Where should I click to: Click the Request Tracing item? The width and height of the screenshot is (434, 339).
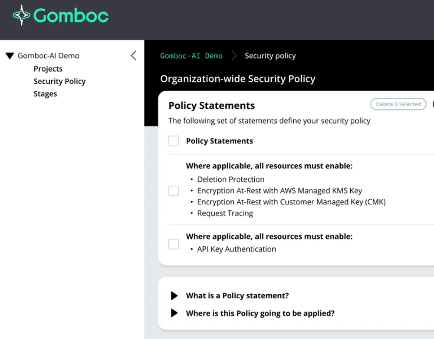point(225,213)
